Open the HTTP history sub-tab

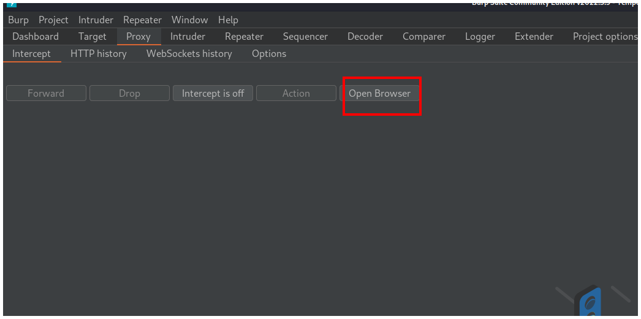(x=99, y=54)
